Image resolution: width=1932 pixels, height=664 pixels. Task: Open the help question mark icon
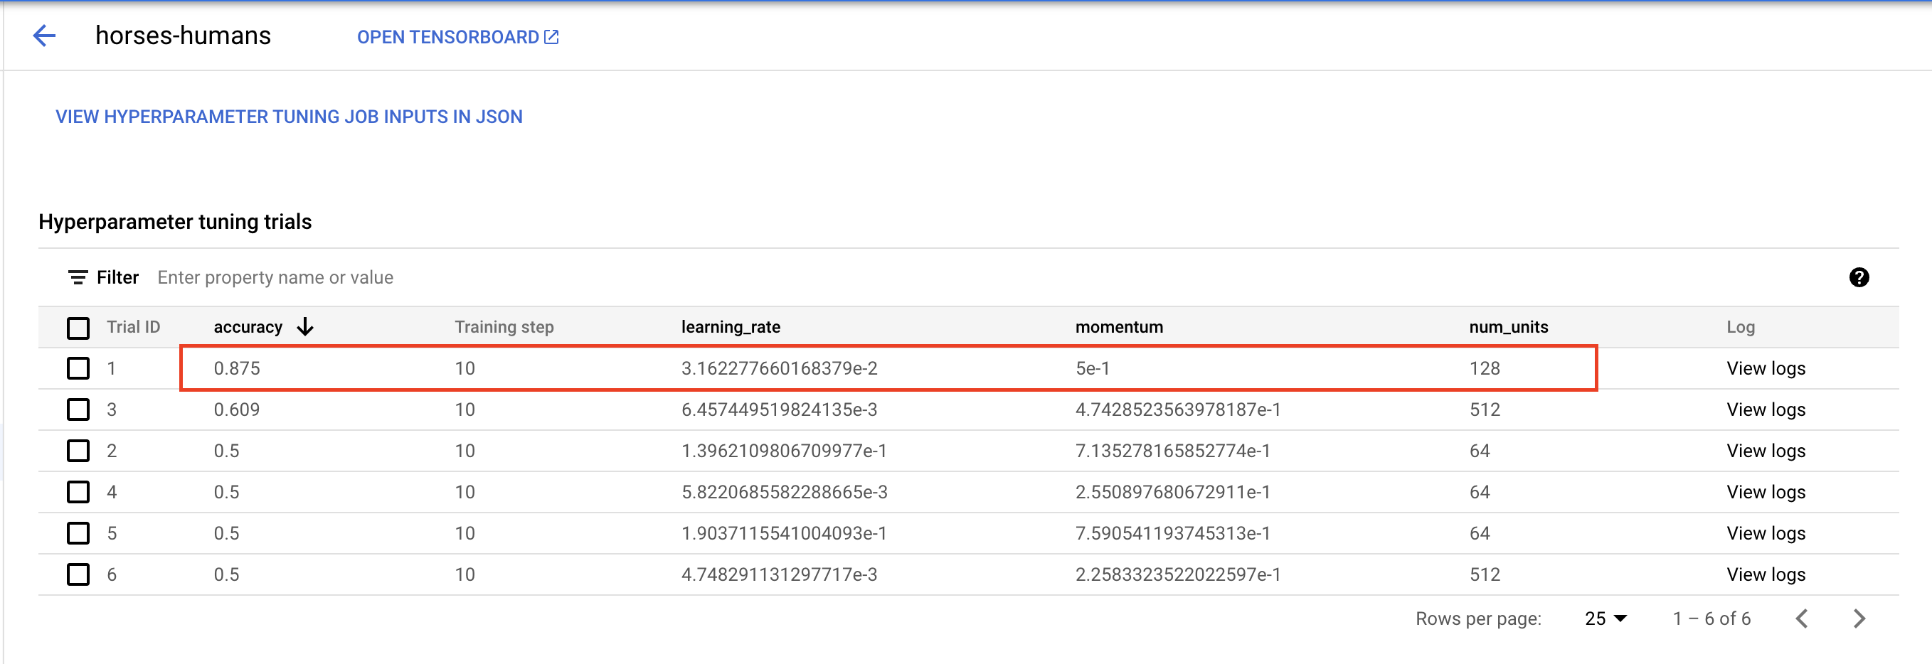point(1859,277)
